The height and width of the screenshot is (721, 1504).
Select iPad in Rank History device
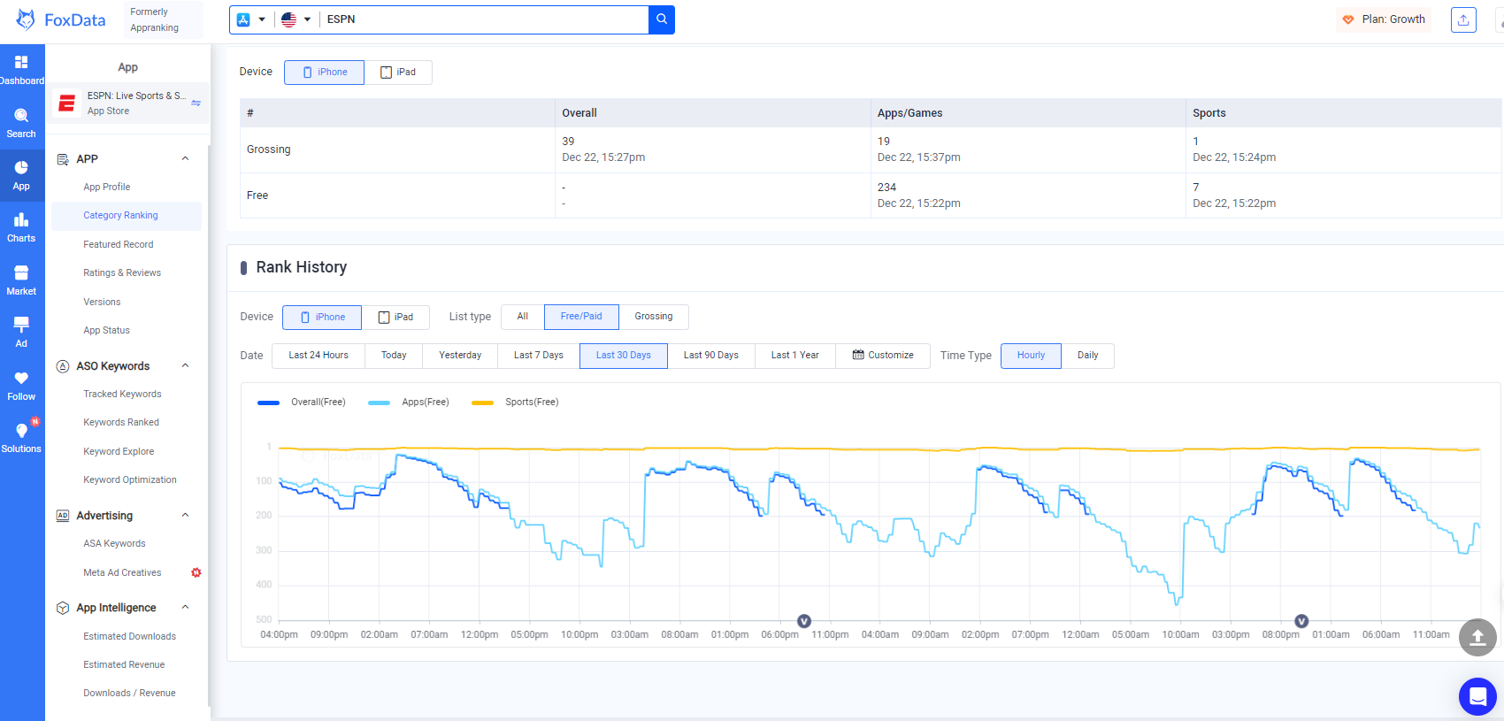click(395, 318)
